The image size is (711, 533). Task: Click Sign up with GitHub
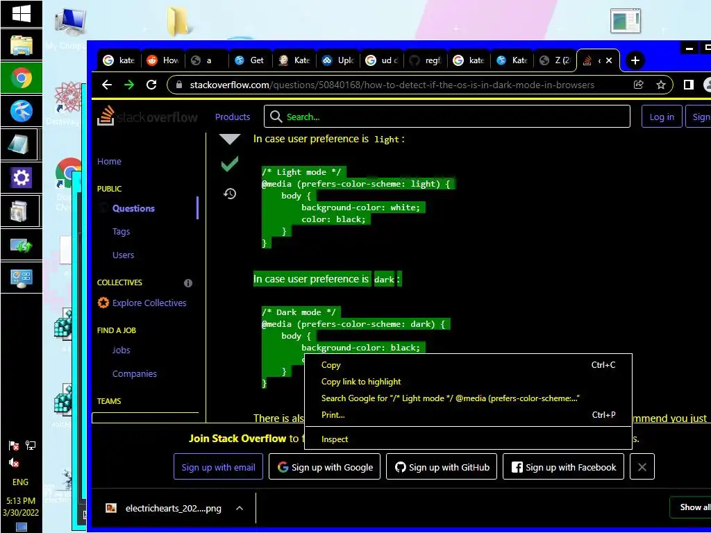pos(442,467)
